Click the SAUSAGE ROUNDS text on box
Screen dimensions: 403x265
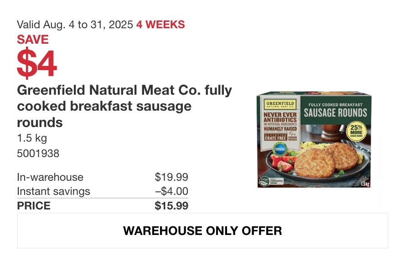click(336, 113)
